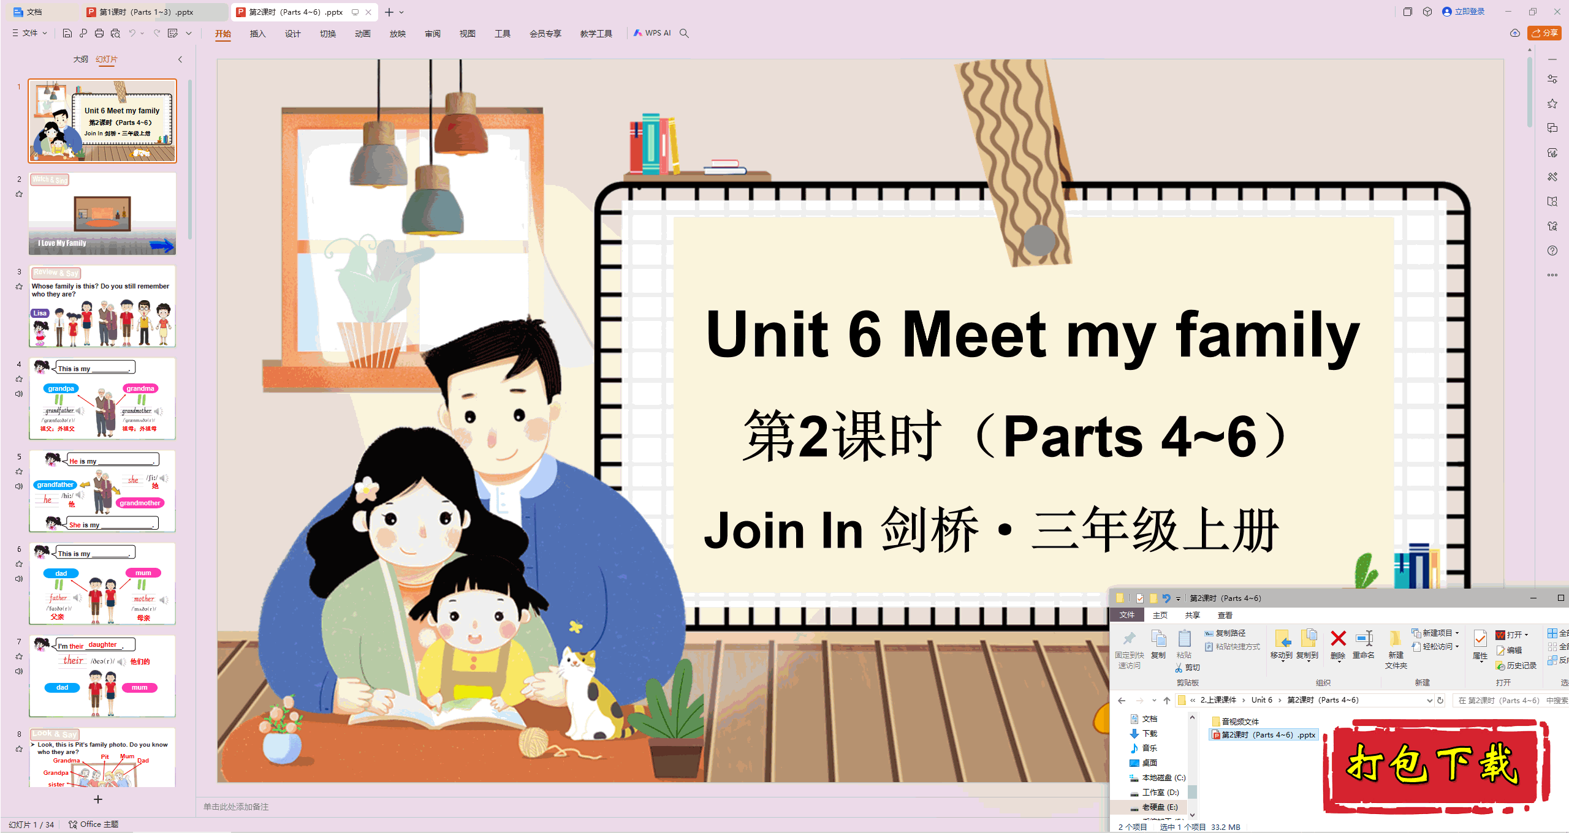Image resolution: width=1569 pixels, height=833 pixels.
Task: Open the dropdown next to new tab plus
Action: [x=401, y=12]
